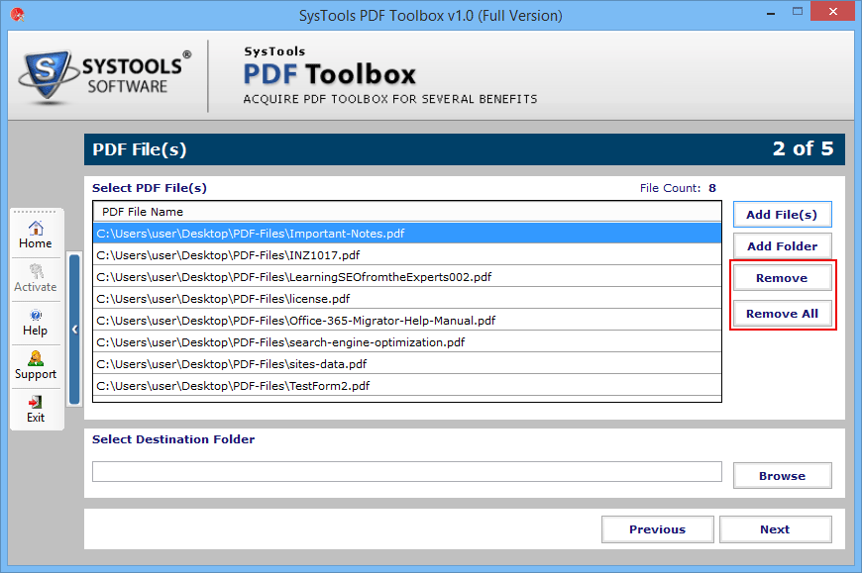The height and width of the screenshot is (573, 862).
Task: Go to Home in the sidebar
Action: (36, 236)
